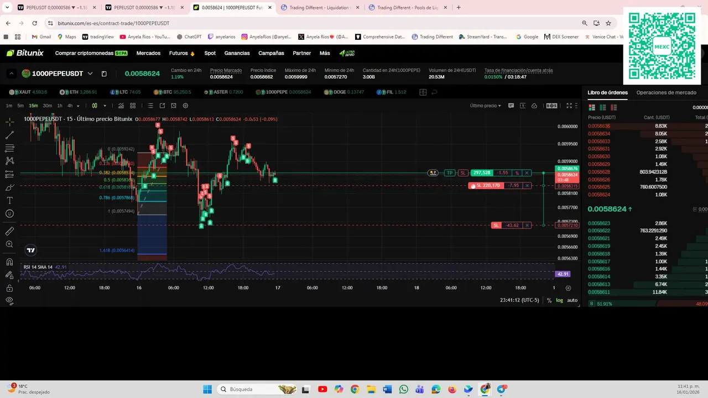The height and width of the screenshot is (398, 708).
Task: Show only asks order book view
Action: (x=614, y=107)
